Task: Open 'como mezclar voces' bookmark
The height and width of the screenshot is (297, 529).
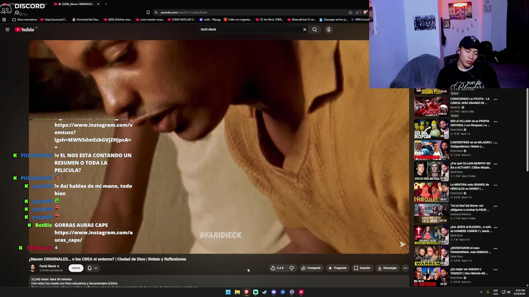Action: tap(150, 19)
